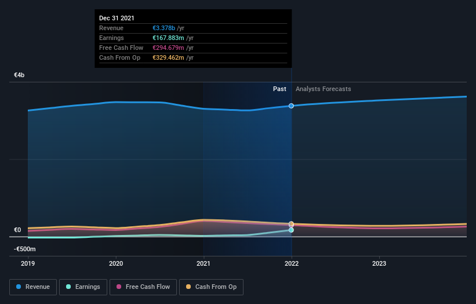
Task: Click the Revenue row label in tooltip
Action: coord(111,28)
